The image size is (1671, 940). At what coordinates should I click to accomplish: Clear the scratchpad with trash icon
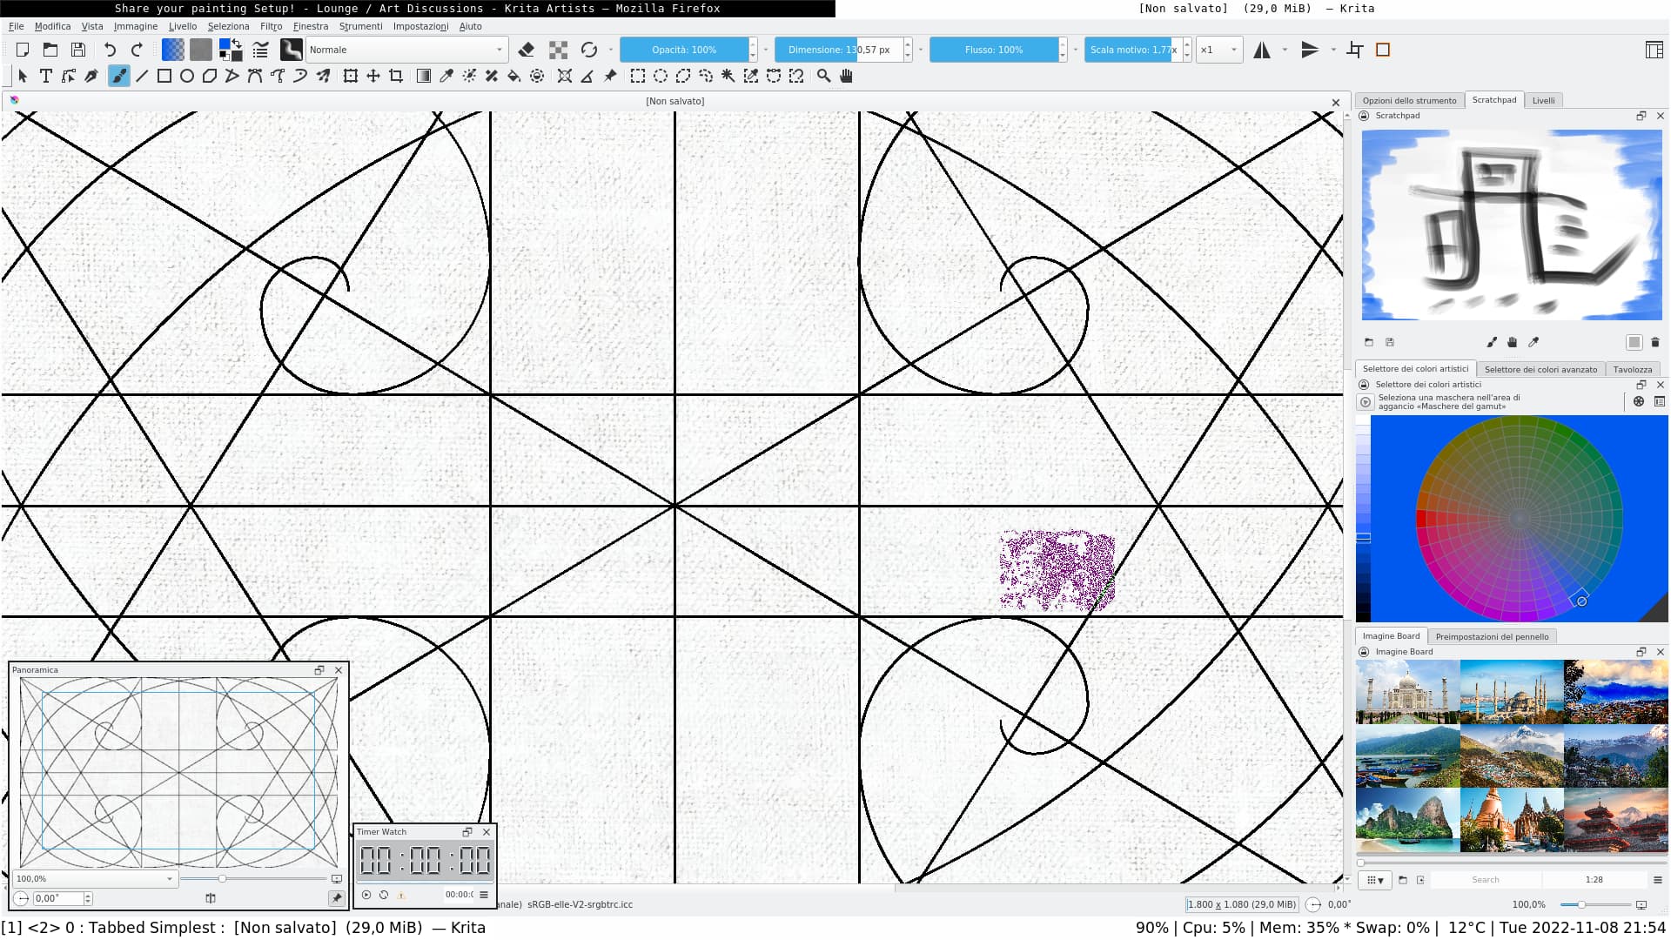pyautogui.click(x=1655, y=343)
